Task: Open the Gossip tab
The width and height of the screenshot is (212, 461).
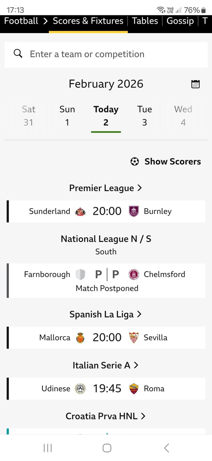Action: point(180,21)
